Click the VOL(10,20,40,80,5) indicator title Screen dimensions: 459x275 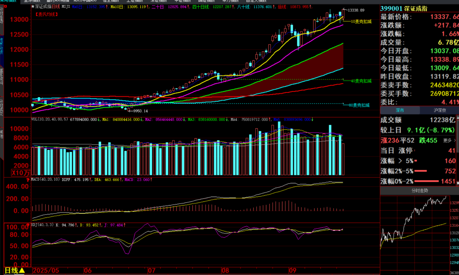point(50,119)
